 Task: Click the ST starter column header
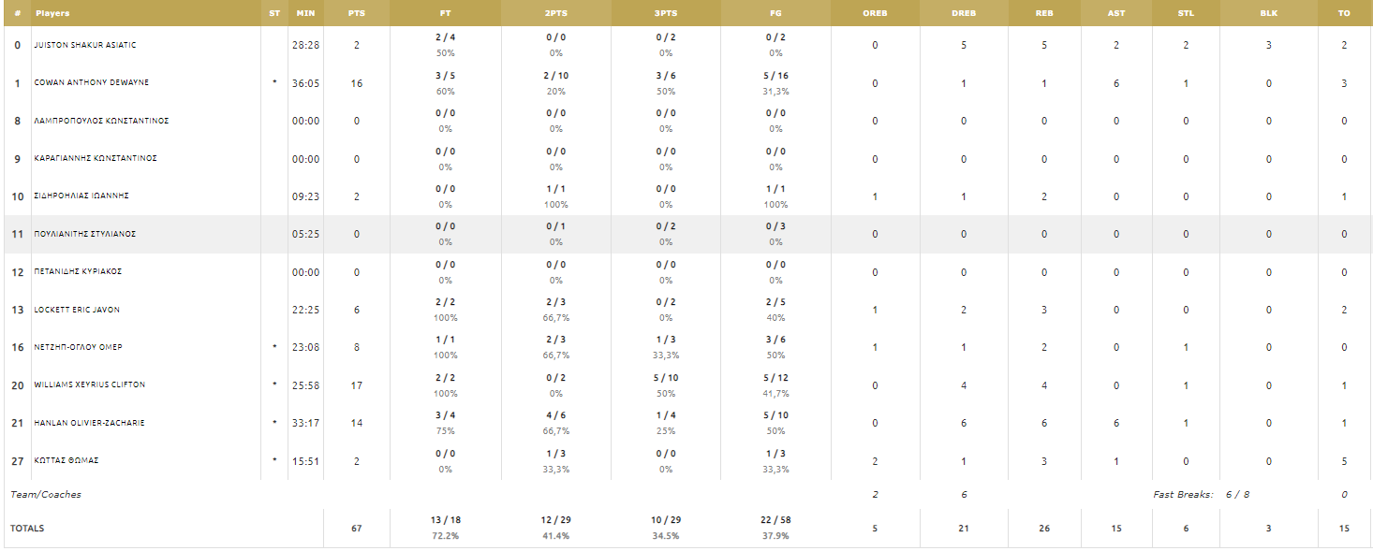click(274, 13)
